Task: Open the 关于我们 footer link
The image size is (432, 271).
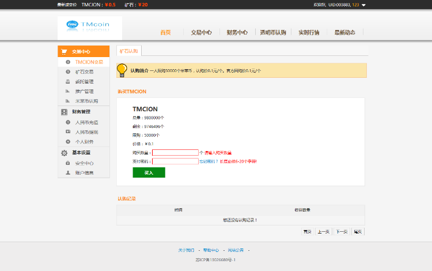Action: [x=186, y=250]
